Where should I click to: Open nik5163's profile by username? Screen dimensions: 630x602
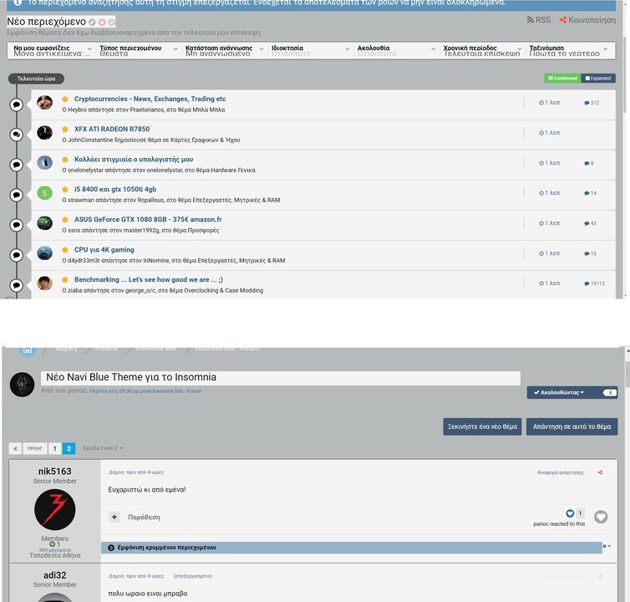pyautogui.click(x=54, y=472)
